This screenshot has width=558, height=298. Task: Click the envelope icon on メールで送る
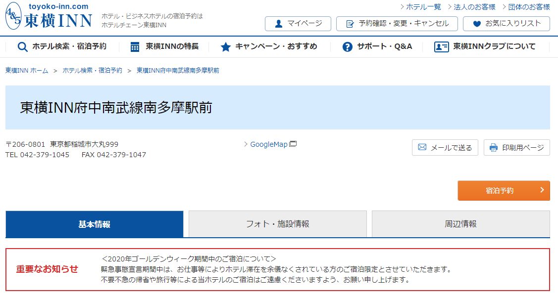(x=422, y=147)
